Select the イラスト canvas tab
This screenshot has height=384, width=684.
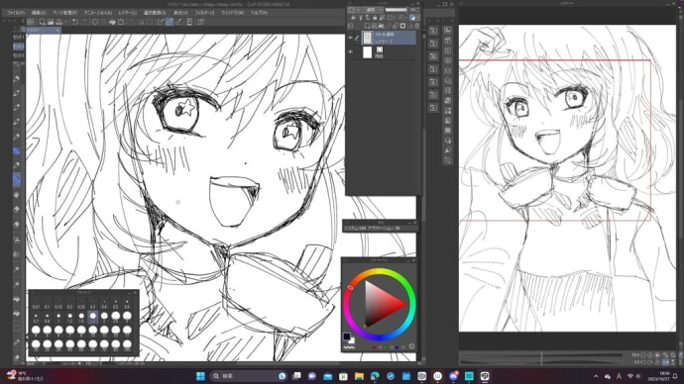tap(43, 30)
